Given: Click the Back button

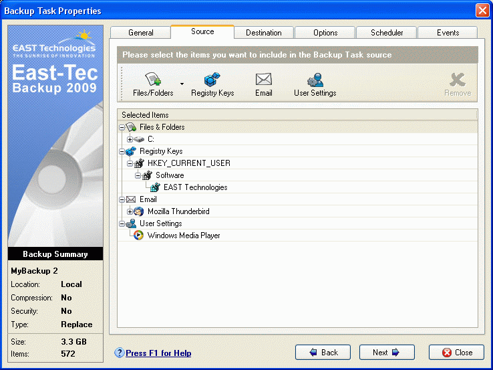Looking at the screenshot, I should 323,353.
